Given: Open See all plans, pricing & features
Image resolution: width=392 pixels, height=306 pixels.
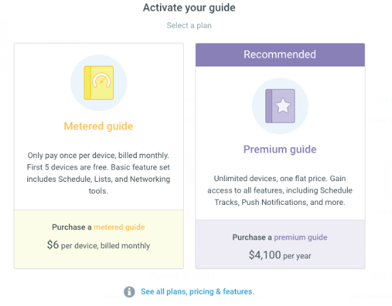Looking at the screenshot, I should [x=197, y=292].
